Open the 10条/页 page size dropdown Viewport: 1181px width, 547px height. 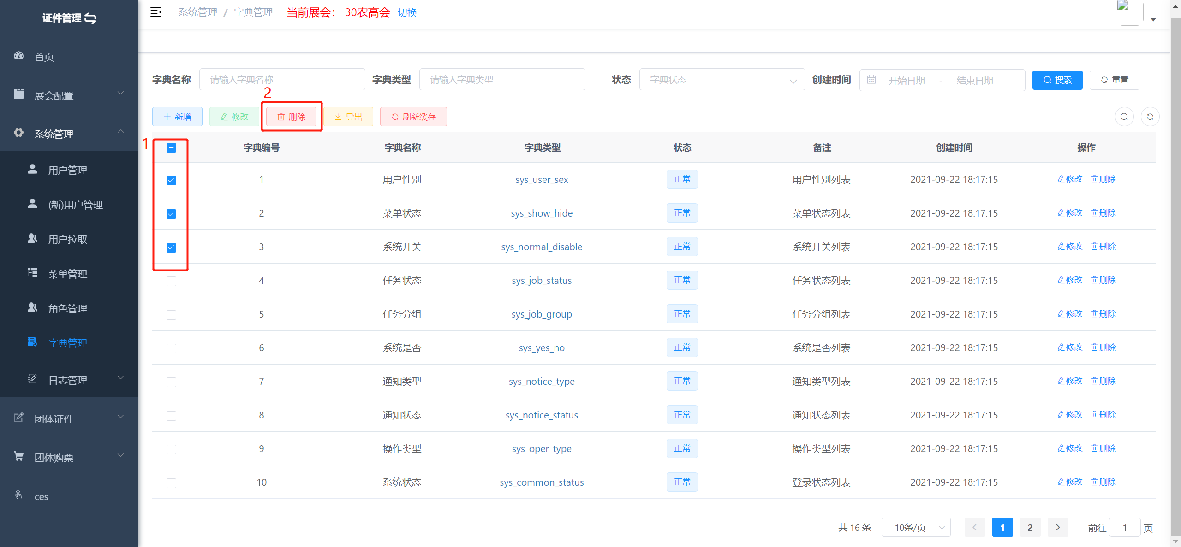916,527
